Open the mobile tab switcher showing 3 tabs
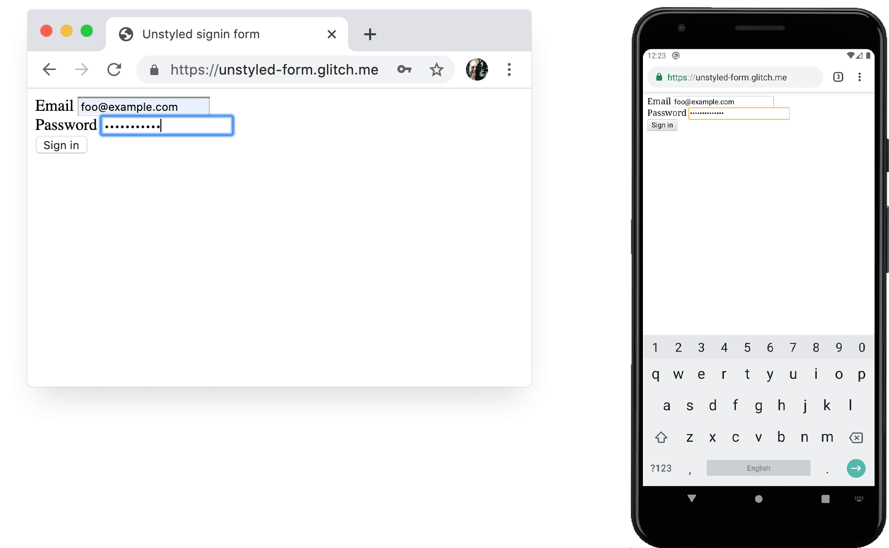889x548 pixels. click(838, 77)
